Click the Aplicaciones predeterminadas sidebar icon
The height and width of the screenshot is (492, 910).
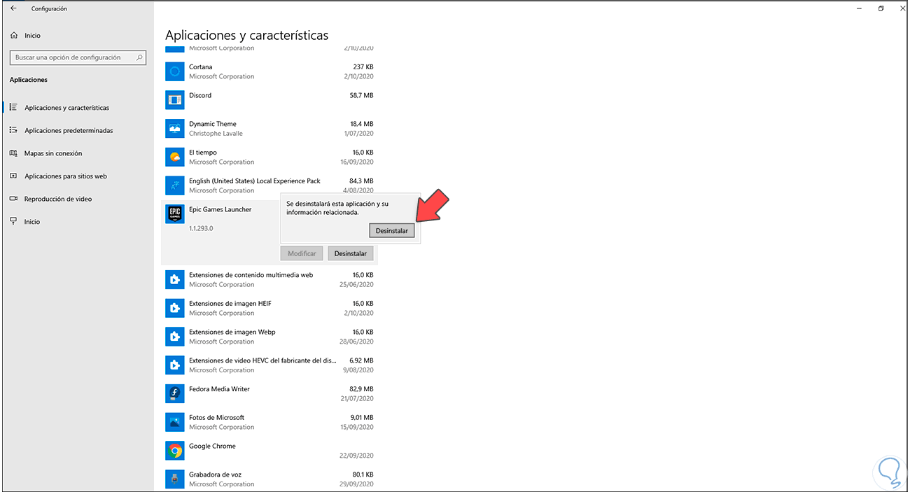(x=13, y=130)
